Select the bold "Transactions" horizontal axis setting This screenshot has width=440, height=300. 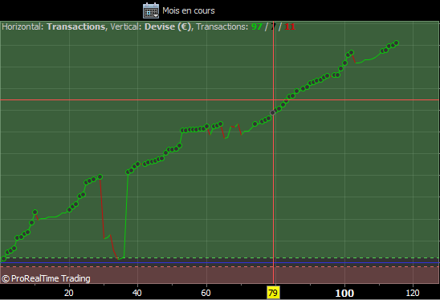[x=75, y=26]
